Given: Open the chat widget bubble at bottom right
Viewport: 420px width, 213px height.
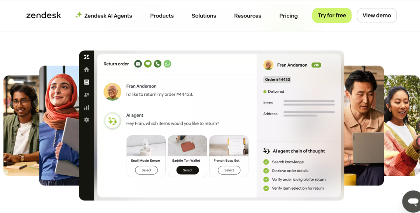Looking at the screenshot, I should tap(412, 201).
